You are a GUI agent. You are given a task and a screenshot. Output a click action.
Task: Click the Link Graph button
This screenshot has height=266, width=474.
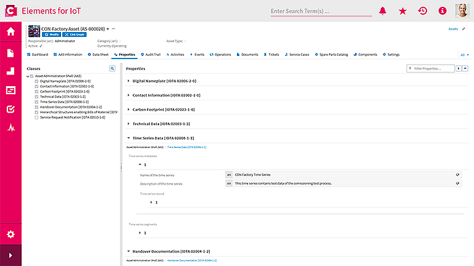coord(74,34)
